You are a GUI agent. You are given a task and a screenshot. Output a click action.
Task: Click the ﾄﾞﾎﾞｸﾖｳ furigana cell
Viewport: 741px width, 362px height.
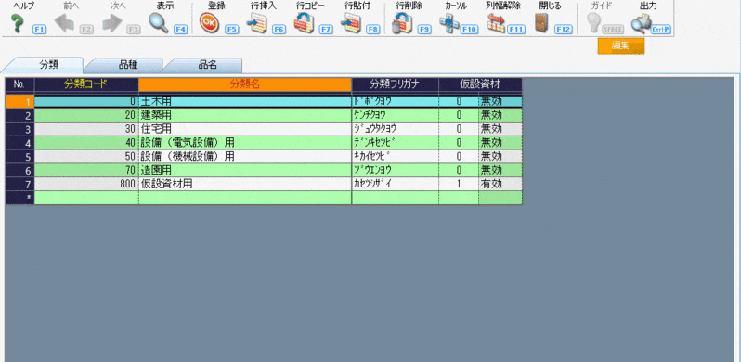395,101
